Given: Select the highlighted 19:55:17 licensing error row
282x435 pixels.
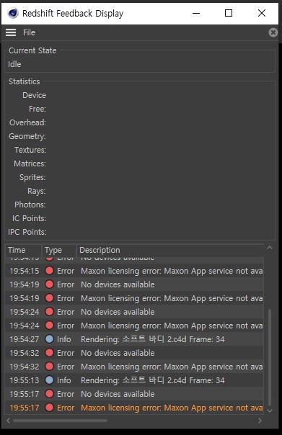Looking at the screenshot, I should [134, 408].
